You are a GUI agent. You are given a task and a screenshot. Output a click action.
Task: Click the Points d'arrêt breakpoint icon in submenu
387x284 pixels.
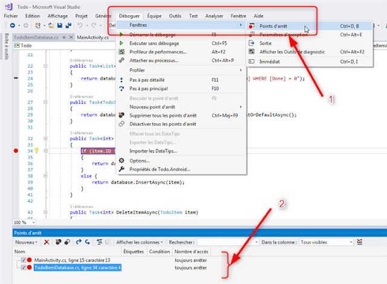coord(252,26)
